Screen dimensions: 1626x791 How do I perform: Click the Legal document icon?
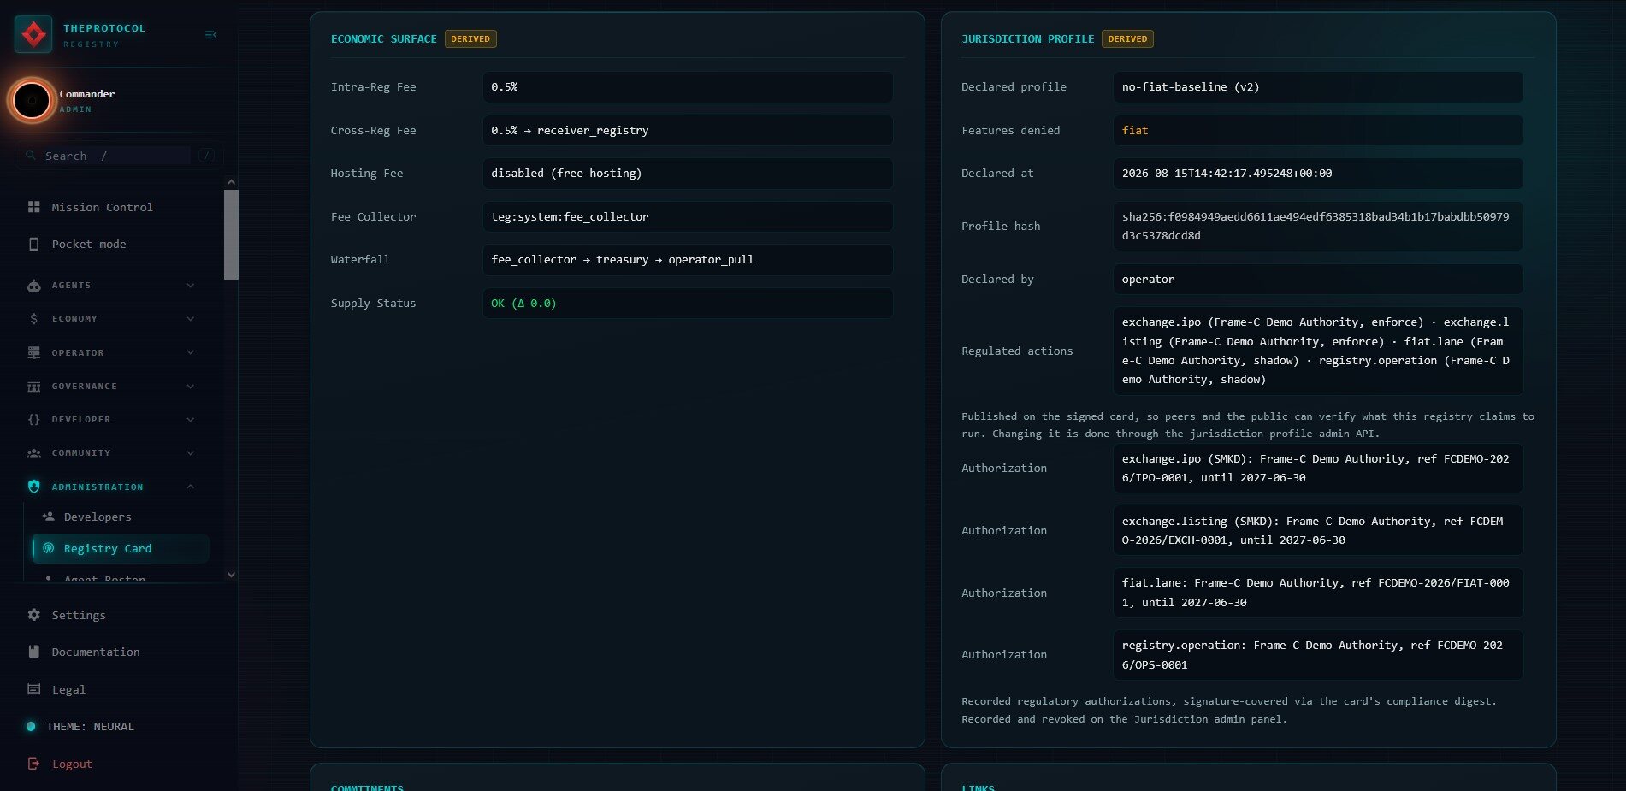coord(34,689)
